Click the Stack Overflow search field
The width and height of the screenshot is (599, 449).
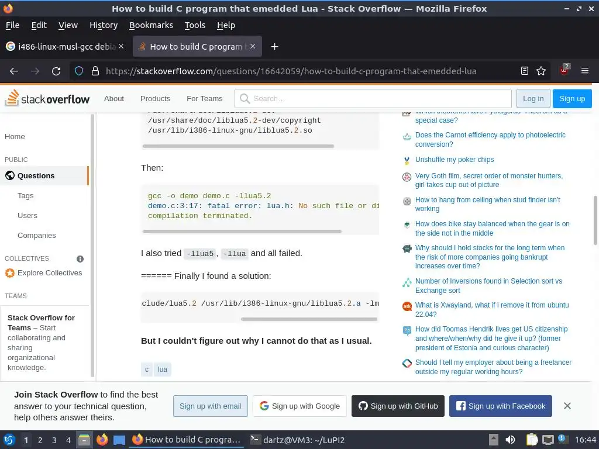(373, 98)
